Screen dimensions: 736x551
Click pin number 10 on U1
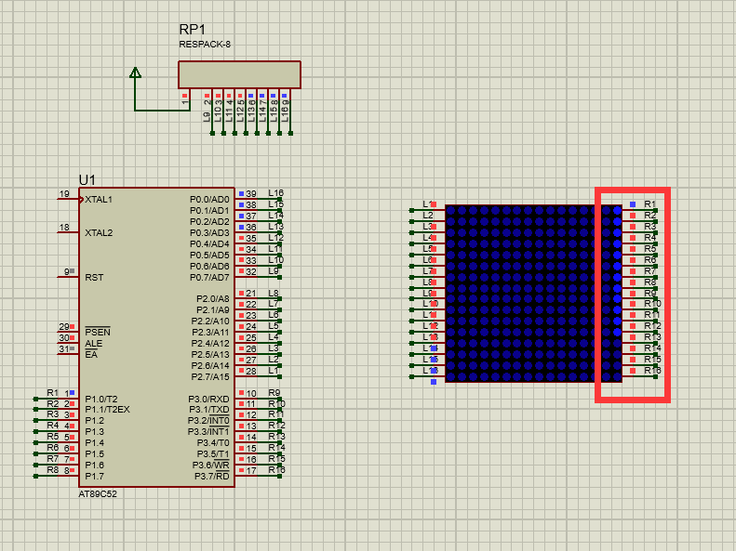pyautogui.click(x=251, y=394)
